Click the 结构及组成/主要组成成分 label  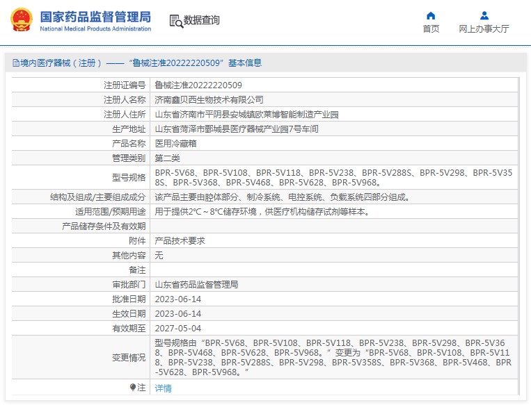[x=98, y=197]
